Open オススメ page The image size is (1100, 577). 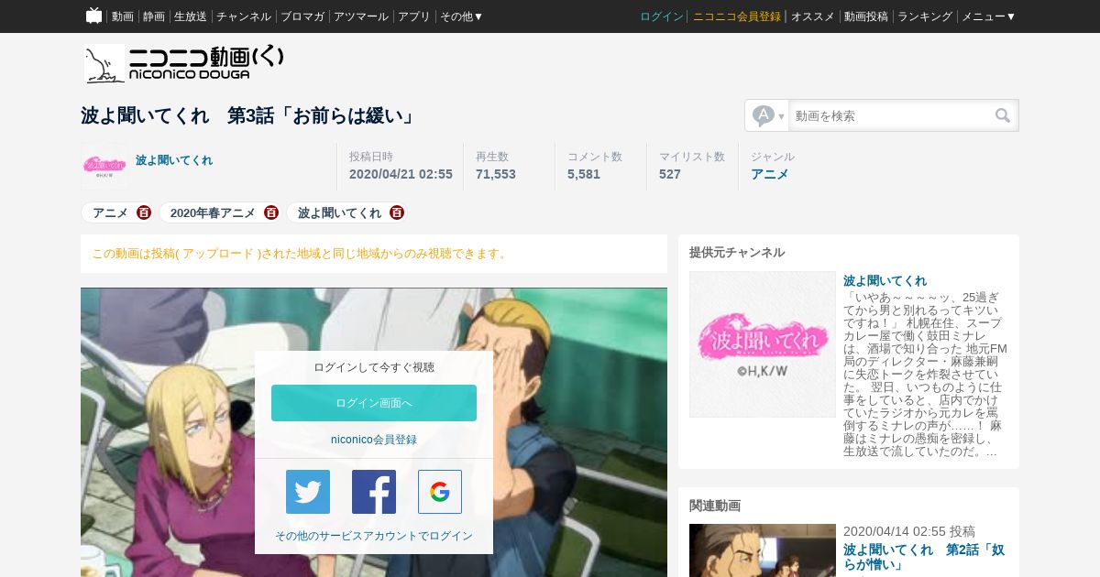click(813, 16)
